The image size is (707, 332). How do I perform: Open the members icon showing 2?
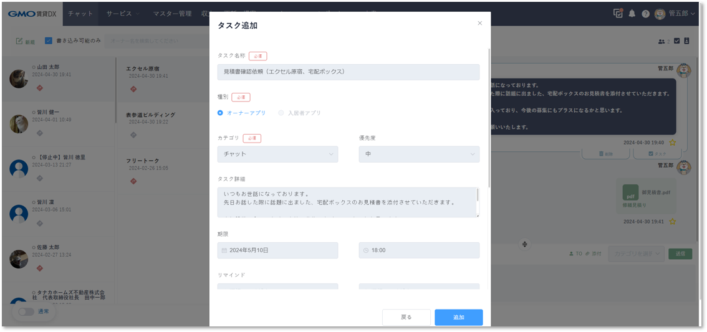coord(664,42)
